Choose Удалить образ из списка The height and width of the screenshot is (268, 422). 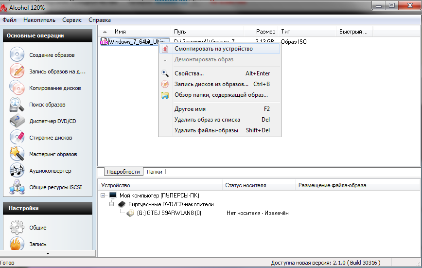tap(220, 120)
